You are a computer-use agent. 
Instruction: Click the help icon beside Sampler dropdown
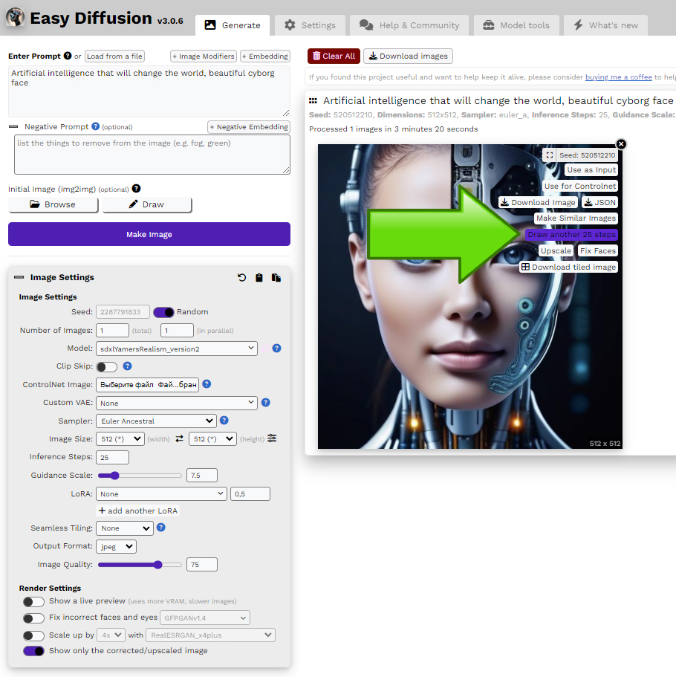point(224,421)
